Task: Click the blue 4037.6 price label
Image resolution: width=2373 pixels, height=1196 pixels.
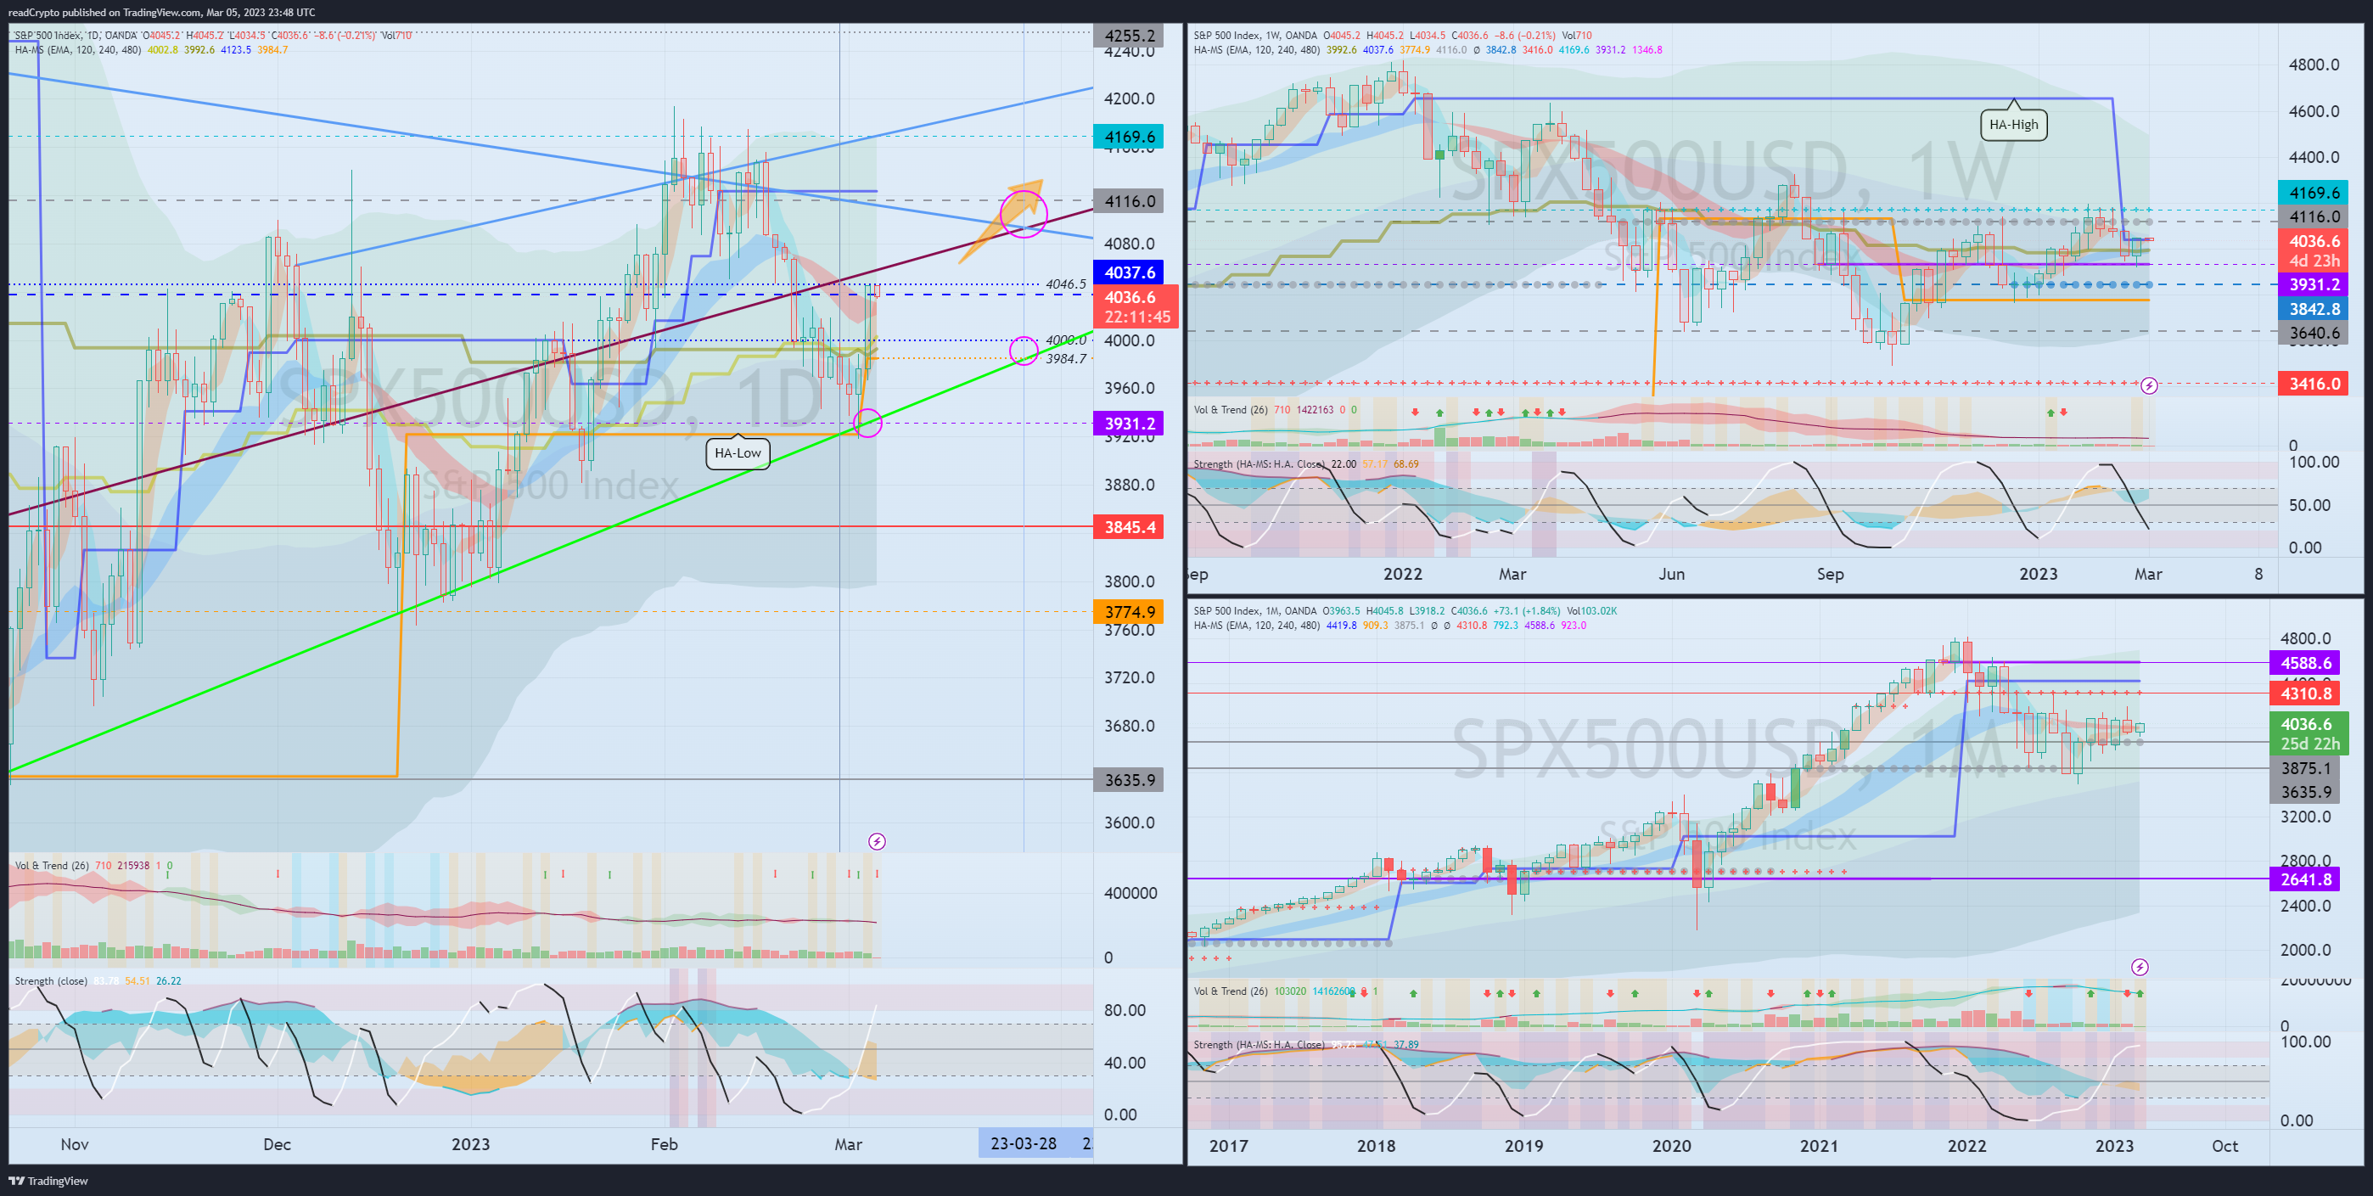Action: click(x=1130, y=272)
